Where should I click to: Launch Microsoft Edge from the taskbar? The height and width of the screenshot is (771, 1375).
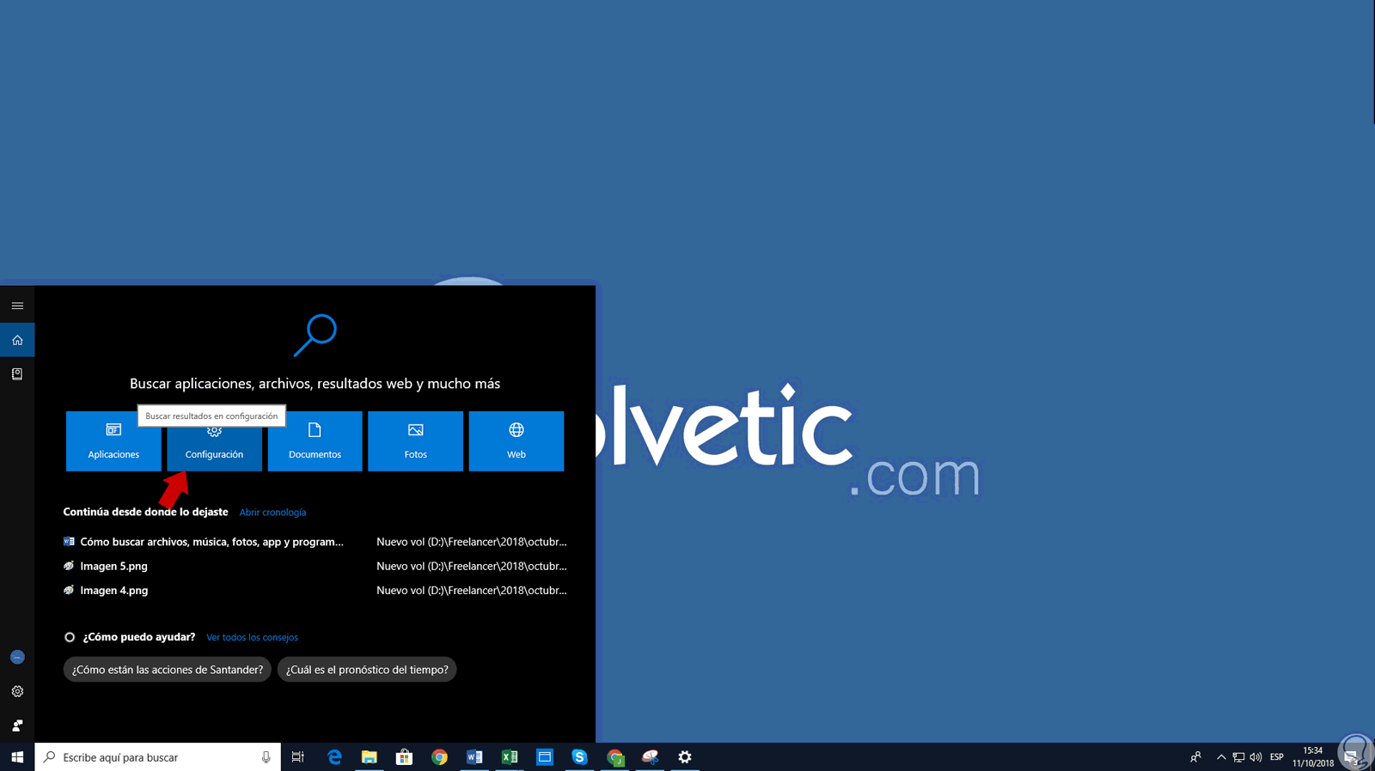(x=334, y=757)
